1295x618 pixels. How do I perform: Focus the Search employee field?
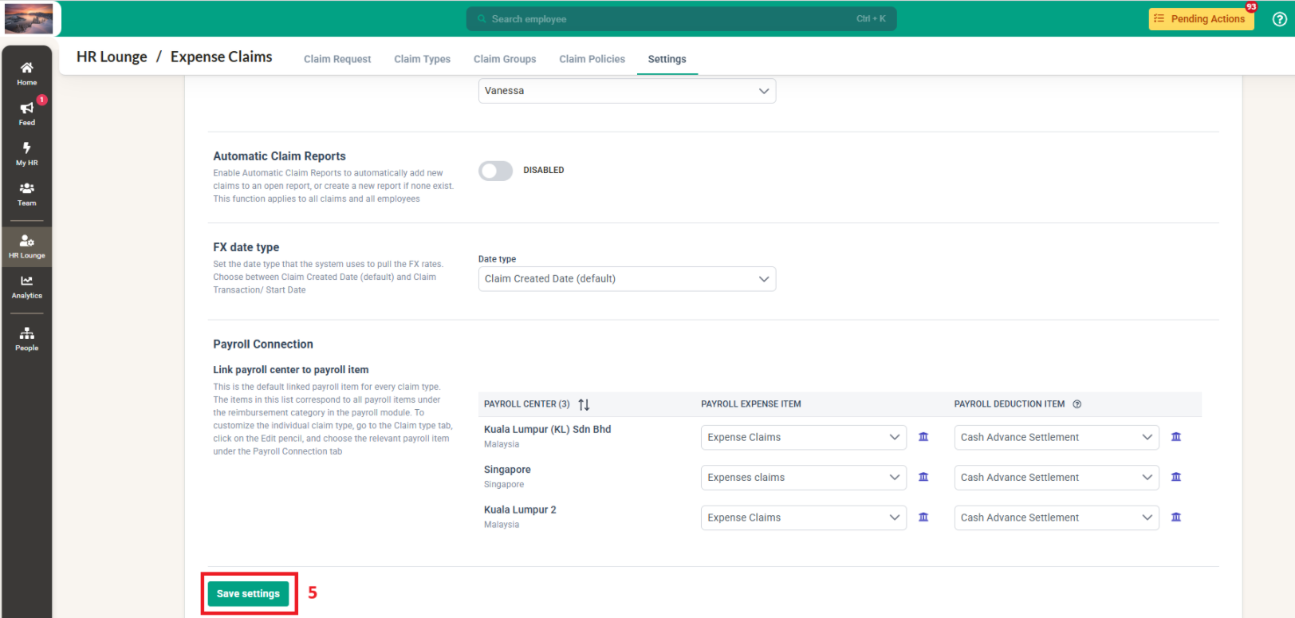681,19
